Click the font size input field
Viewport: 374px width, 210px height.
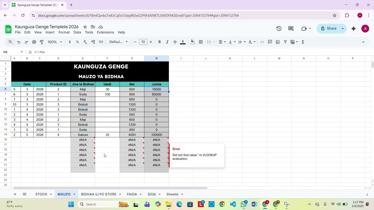pyautogui.click(x=143, y=42)
